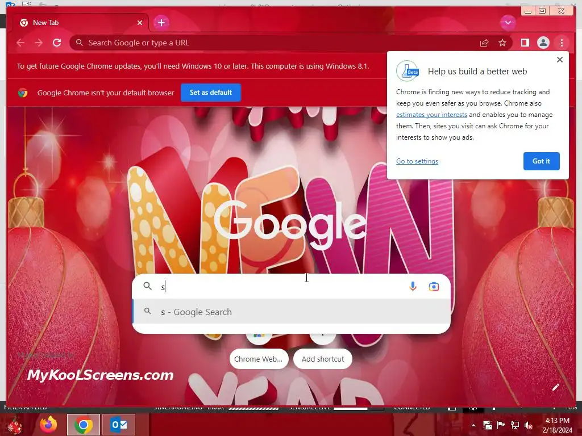Dismiss the Help us build a better web popup

560,60
